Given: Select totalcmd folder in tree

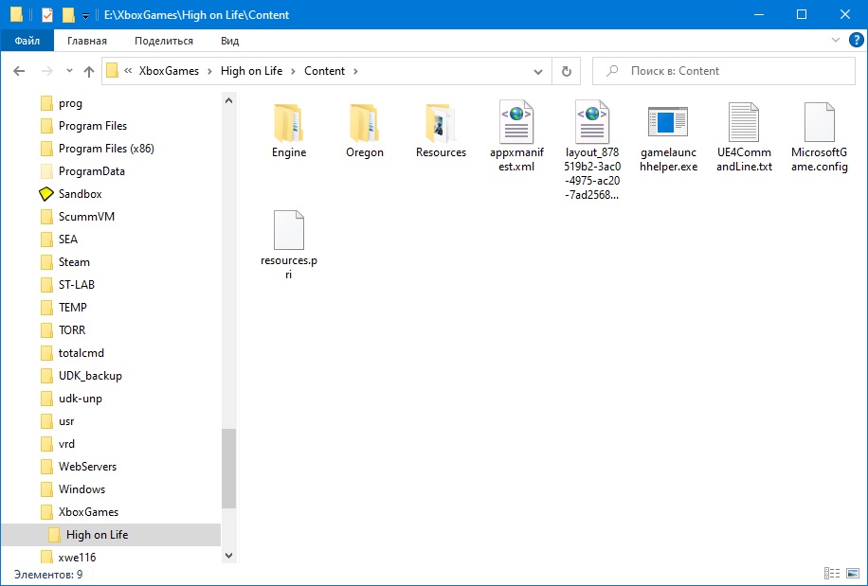Looking at the screenshot, I should pyautogui.click(x=81, y=353).
